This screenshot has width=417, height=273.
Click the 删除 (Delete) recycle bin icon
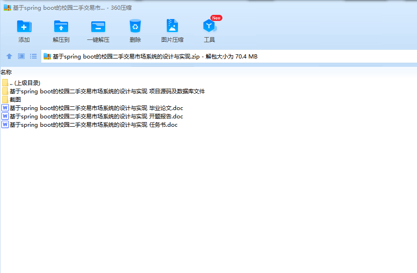135,26
